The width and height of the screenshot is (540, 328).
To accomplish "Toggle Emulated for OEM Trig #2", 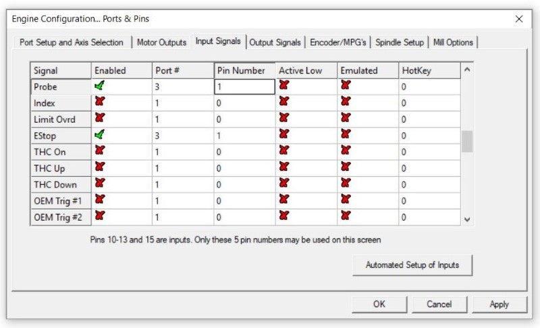I will click(x=346, y=215).
